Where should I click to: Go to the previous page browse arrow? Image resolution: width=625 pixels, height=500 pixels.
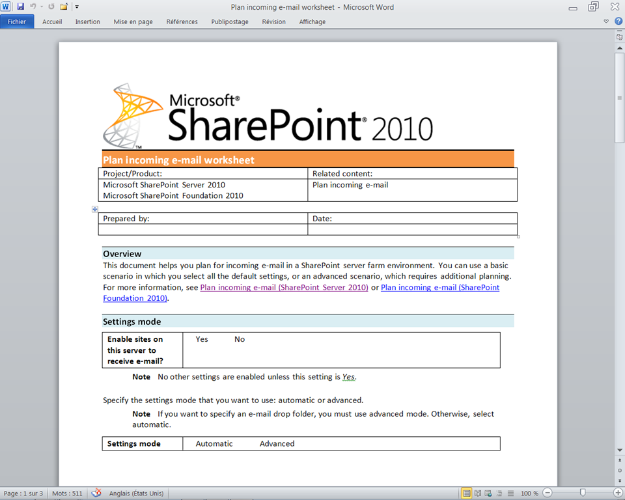(x=619, y=460)
